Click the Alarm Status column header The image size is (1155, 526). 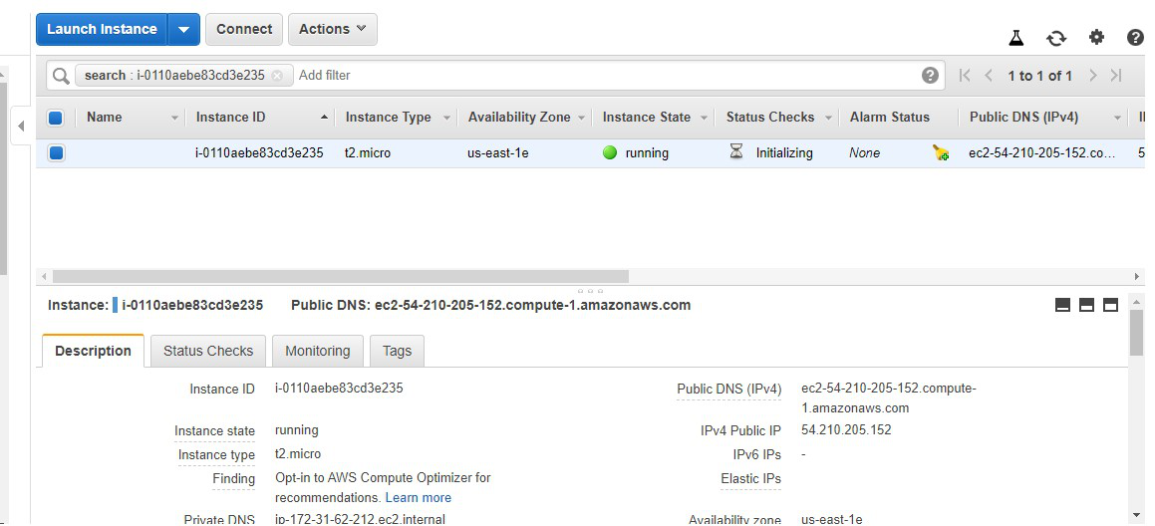pyautogui.click(x=890, y=118)
